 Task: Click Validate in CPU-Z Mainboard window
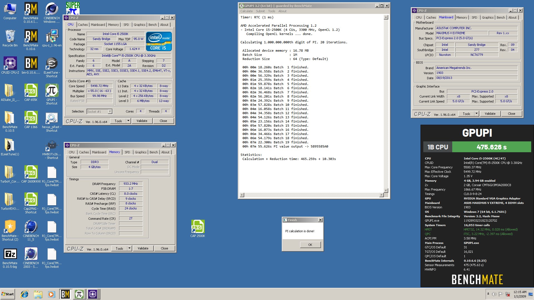pyautogui.click(x=490, y=114)
